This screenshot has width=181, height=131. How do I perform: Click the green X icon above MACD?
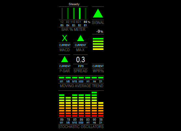coord(65,38)
